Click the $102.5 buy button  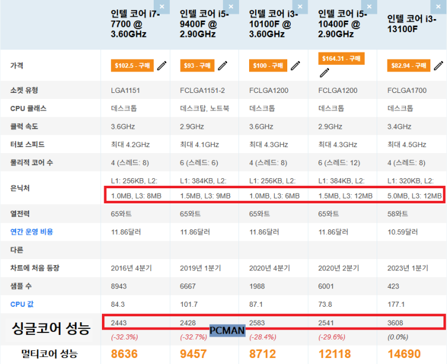click(132, 66)
